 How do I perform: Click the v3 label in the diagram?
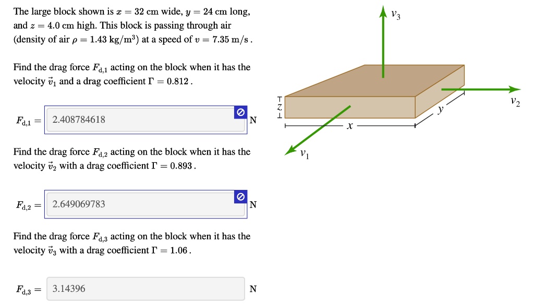396,15
